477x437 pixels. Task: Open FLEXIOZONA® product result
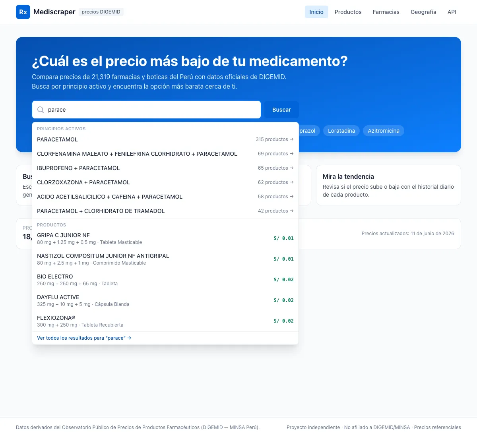(165, 321)
